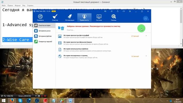Expand the История посещенных страниц entries arrow
The image size is (183, 103).
point(146,56)
